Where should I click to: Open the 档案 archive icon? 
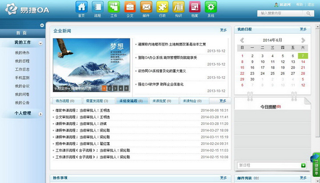pyautogui.click(x=195, y=7)
